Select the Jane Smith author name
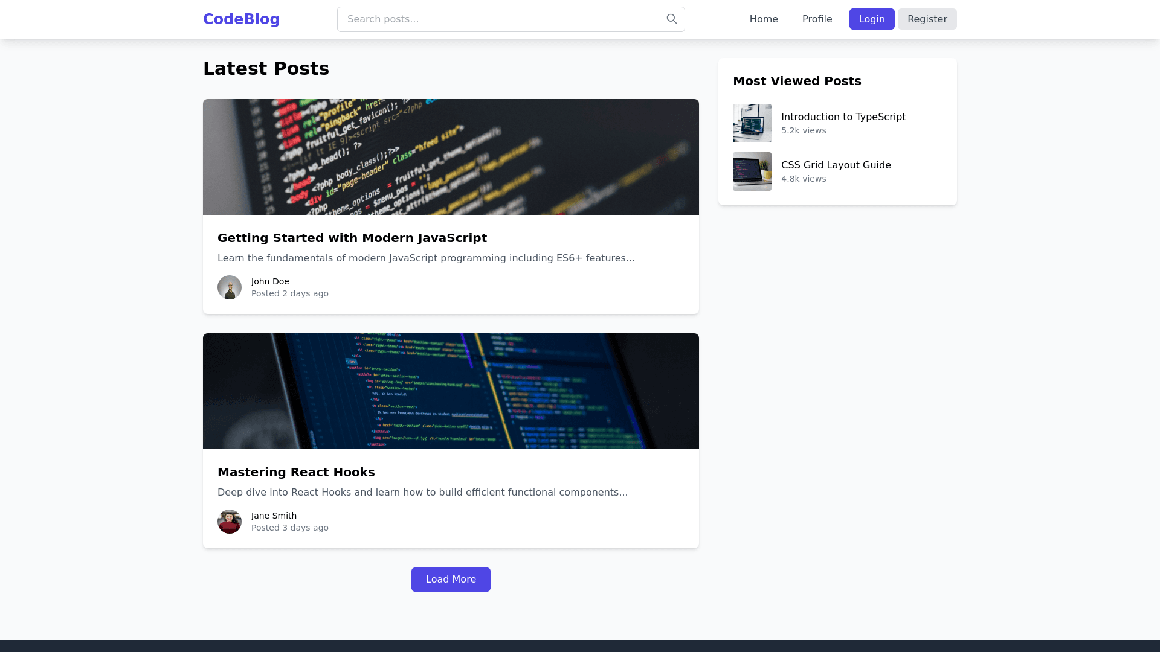 pyautogui.click(x=274, y=516)
